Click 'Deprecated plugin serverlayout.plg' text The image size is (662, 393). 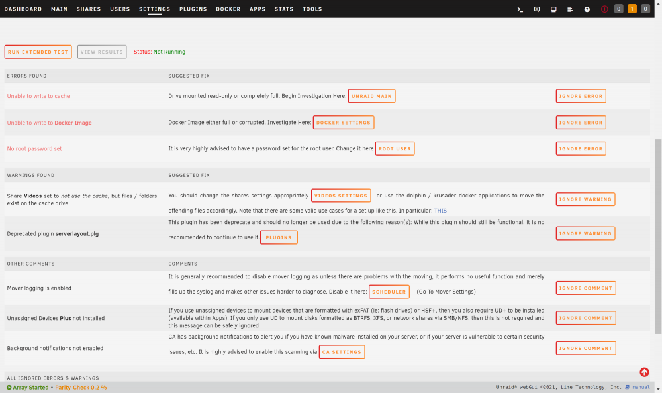tap(53, 234)
